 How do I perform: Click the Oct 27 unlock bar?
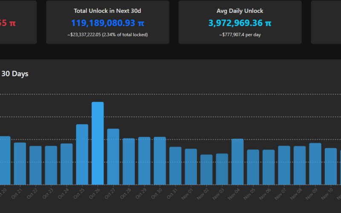coord(113,156)
